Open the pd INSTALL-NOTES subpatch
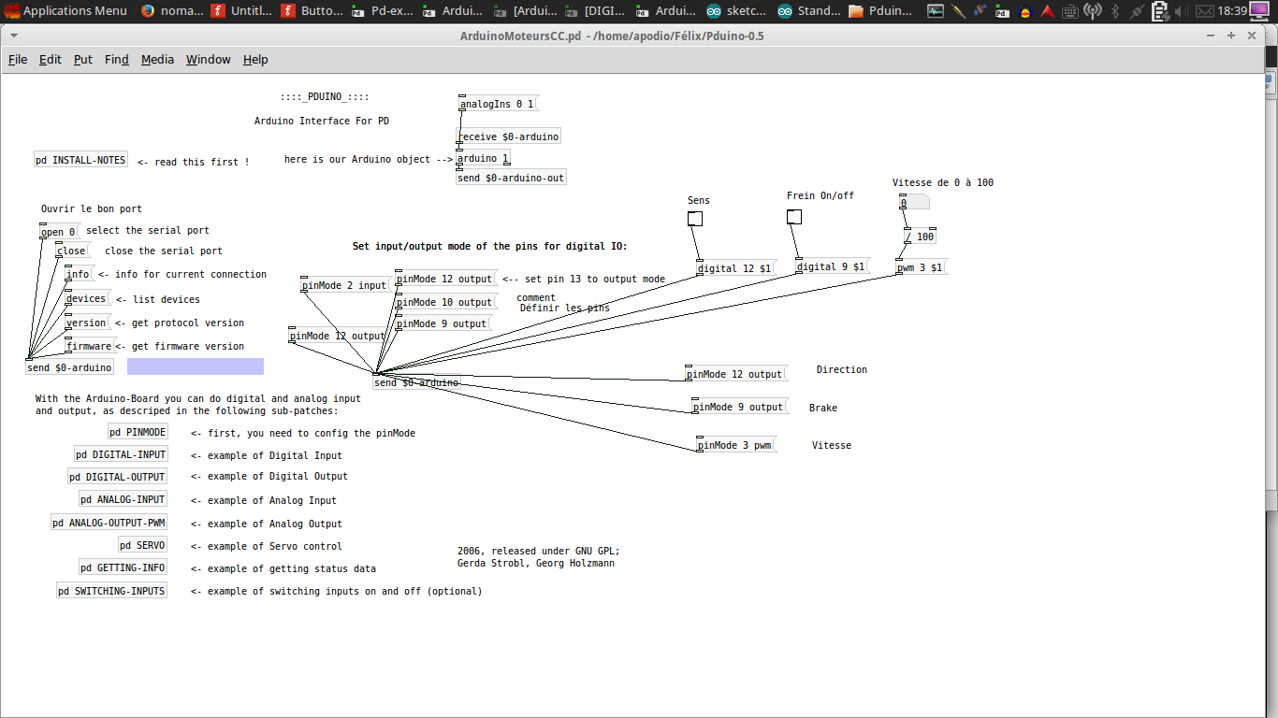Viewport: 1278px width, 718px height. point(80,160)
